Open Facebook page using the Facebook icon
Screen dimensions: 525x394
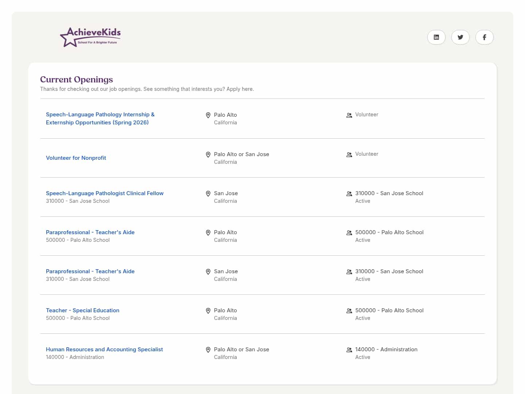point(484,37)
